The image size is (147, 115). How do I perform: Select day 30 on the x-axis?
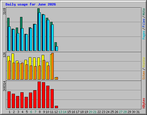pos(134,112)
